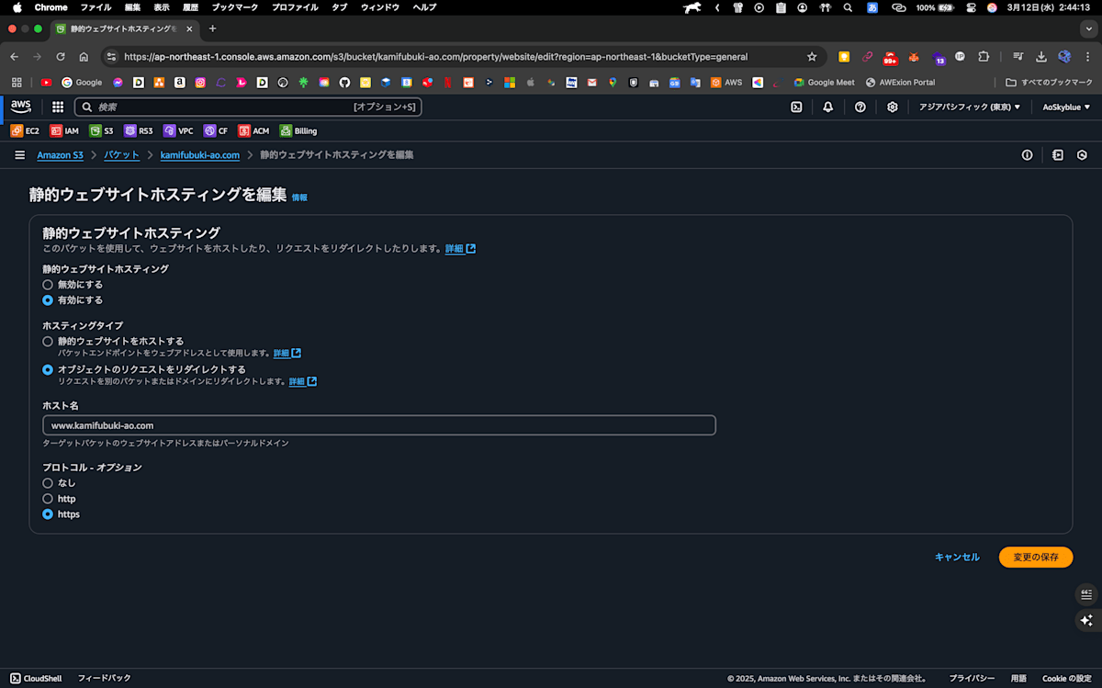Open the ウィンドウ menu
1102x688 pixels.
coord(380,7)
